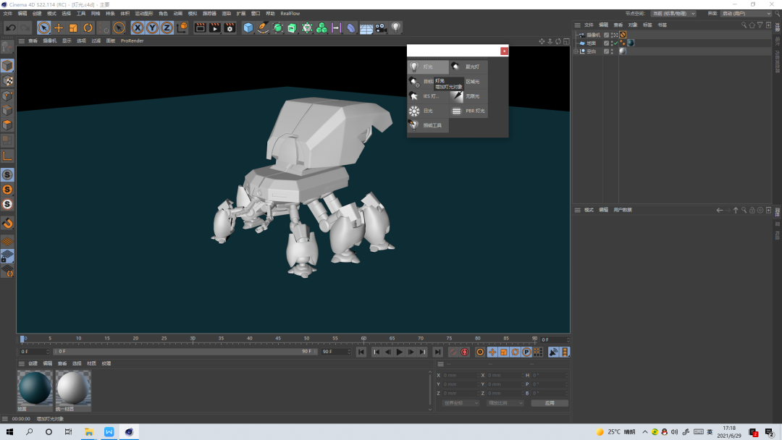The width and height of the screenshot is (782, 440).
Task: Open the Render to Picture Viewer icon
Action: 214,28
